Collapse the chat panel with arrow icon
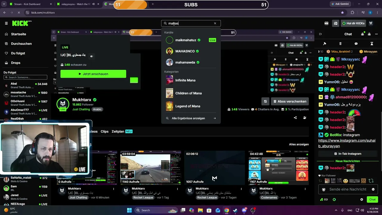 pos(320,34)
